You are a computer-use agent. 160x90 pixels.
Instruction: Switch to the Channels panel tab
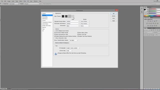pyautogui.click(x=149, y=28)
